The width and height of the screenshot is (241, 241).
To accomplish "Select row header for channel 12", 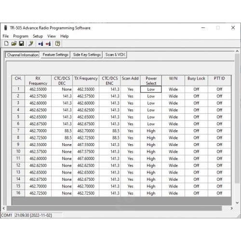I will pyautogui.click(x=18, y=165).
